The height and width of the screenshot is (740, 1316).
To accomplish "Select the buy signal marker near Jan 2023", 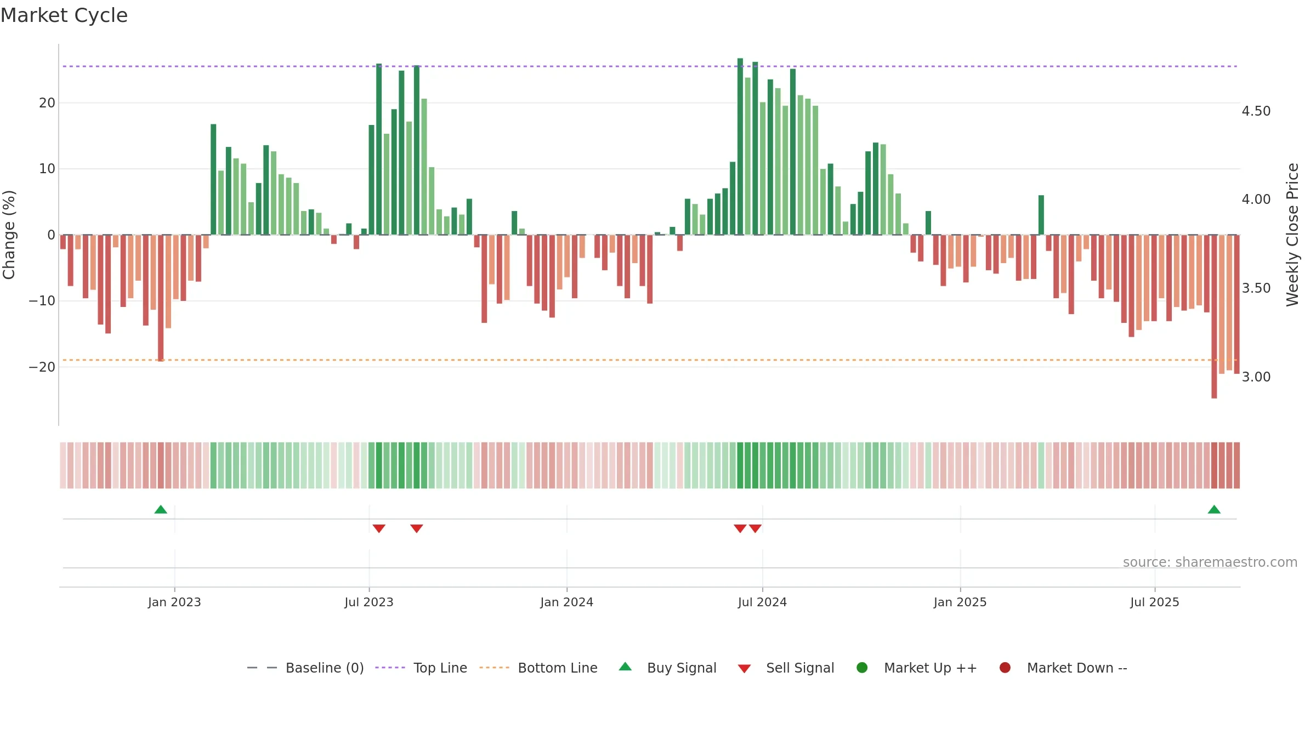I will point(161,509).
